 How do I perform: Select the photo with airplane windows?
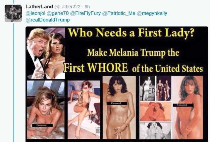46,110
